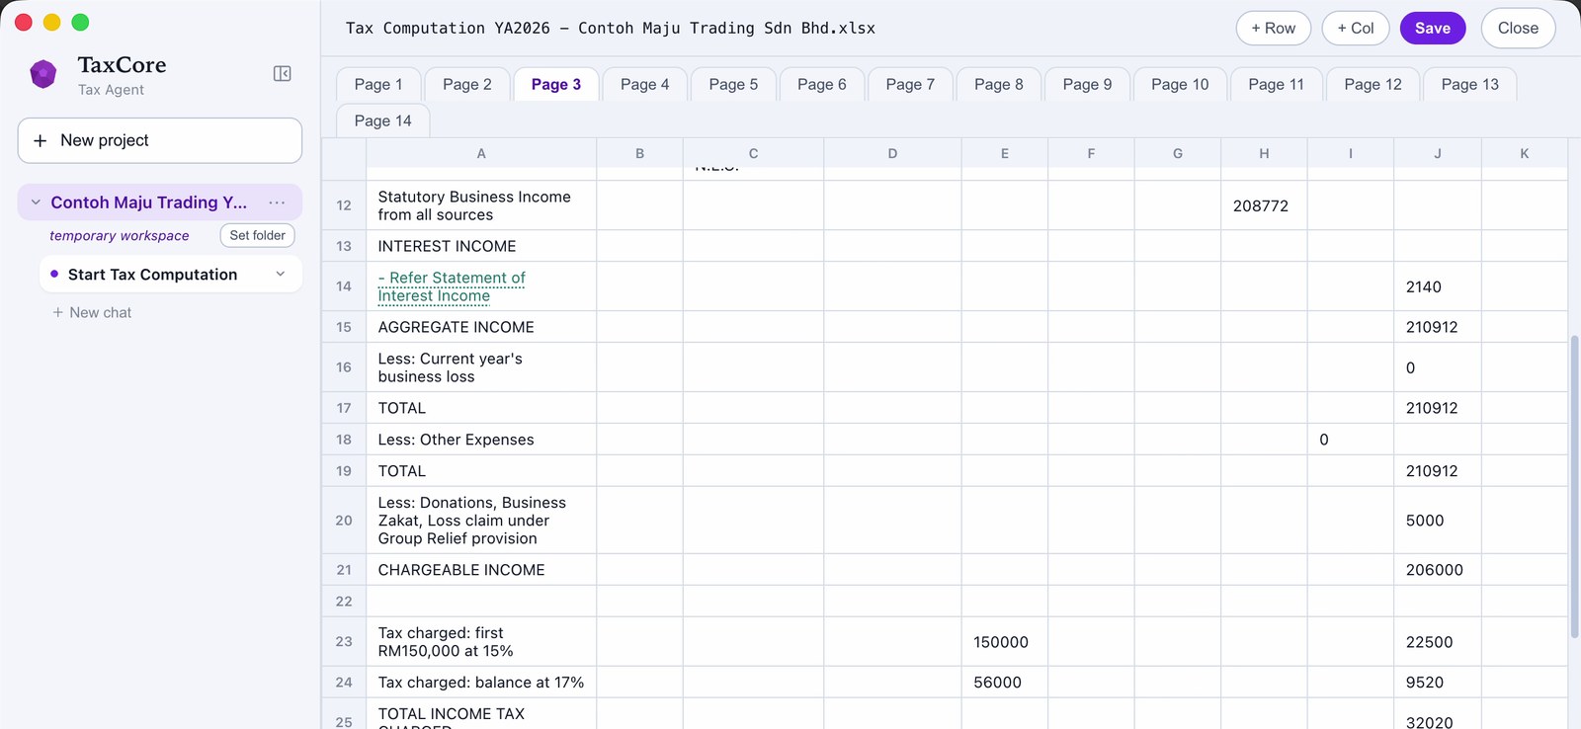Go to the Page 10 tab

(x=1180, y=85)
